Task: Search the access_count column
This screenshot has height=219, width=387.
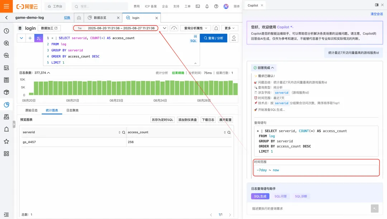Action: (x=229, y=132)
